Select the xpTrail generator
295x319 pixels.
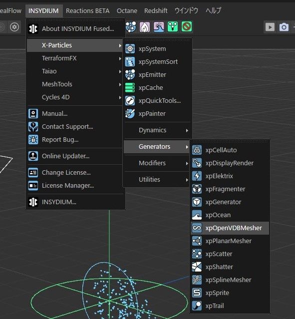(x=230, y=306)
